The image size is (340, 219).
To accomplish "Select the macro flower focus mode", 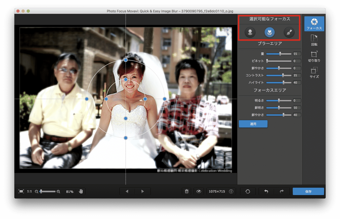I will point(270,32).
